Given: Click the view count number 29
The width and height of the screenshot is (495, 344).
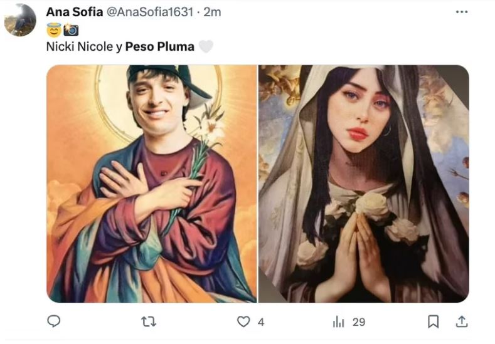Looking at the screenshot, I should [359, 322].
